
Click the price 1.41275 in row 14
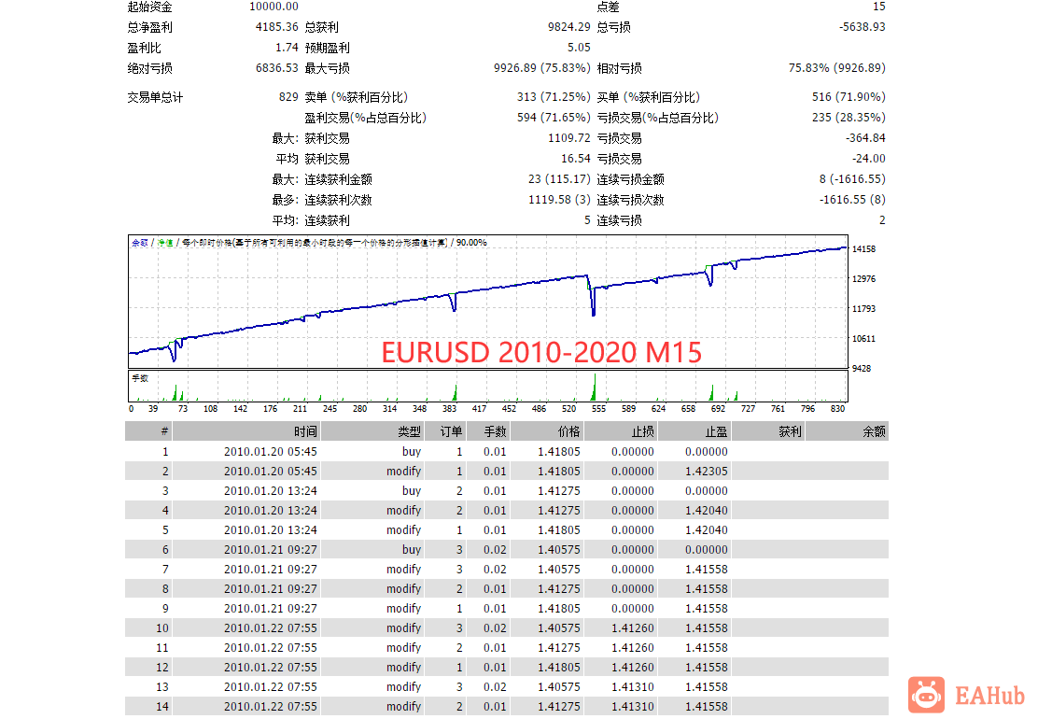point(559,707)
